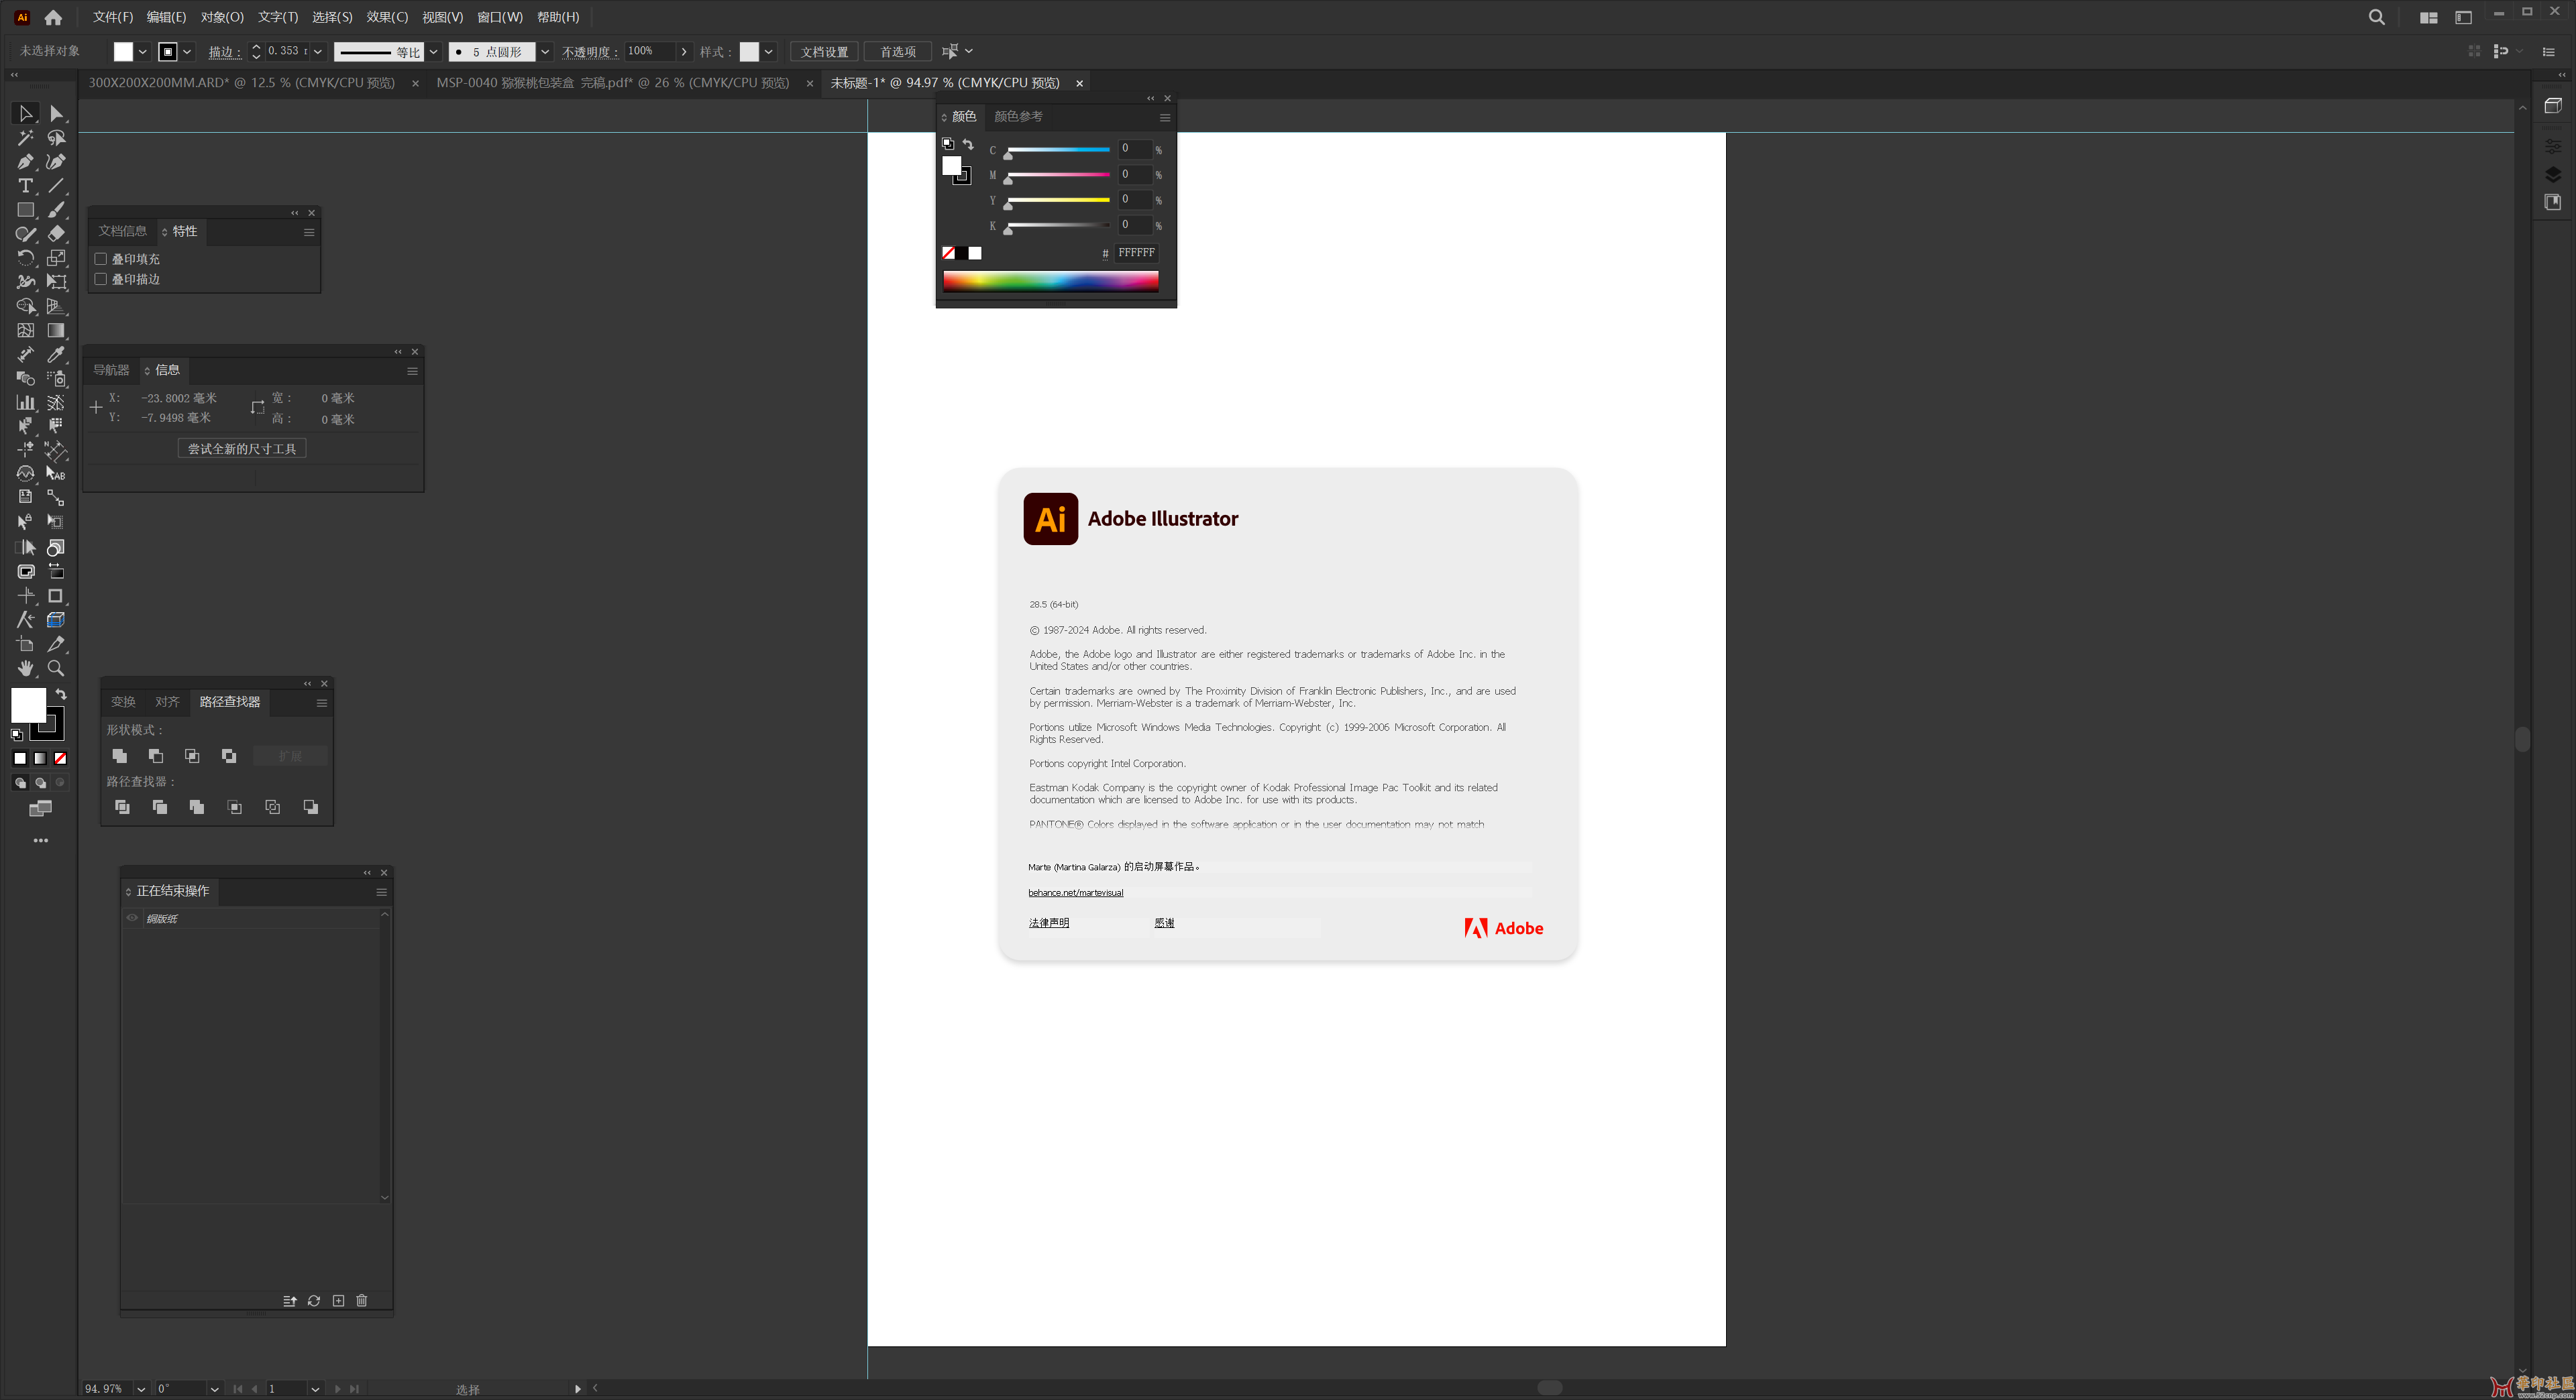Click the 首选项 button
Image resolution: width=2576 pixels, height=1400 pixels.
point(898,52)
